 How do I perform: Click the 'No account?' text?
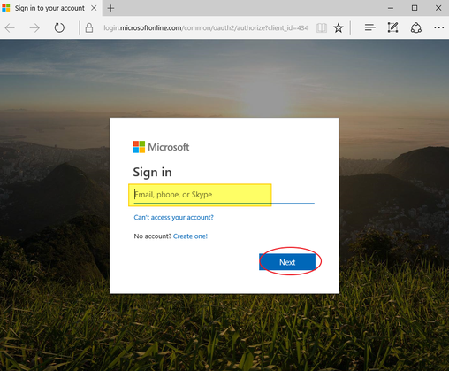(152, 236)
